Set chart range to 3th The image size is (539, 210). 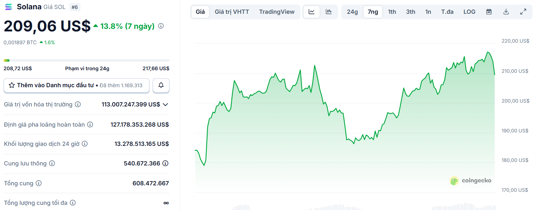point(411,12)
